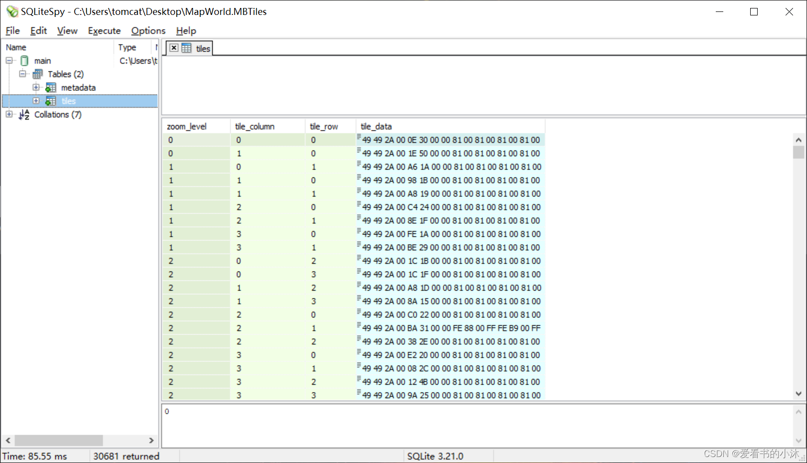Click the results grid scroll-down arrow
This screenshot has width=807, height=463.
tap(799, 393)
